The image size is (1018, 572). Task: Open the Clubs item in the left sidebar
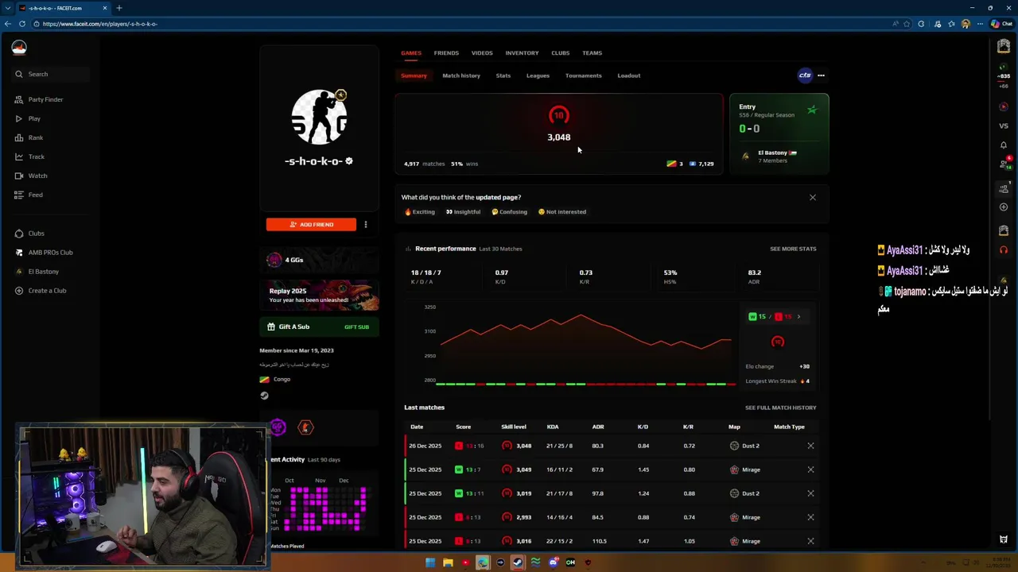coord(29,233)
